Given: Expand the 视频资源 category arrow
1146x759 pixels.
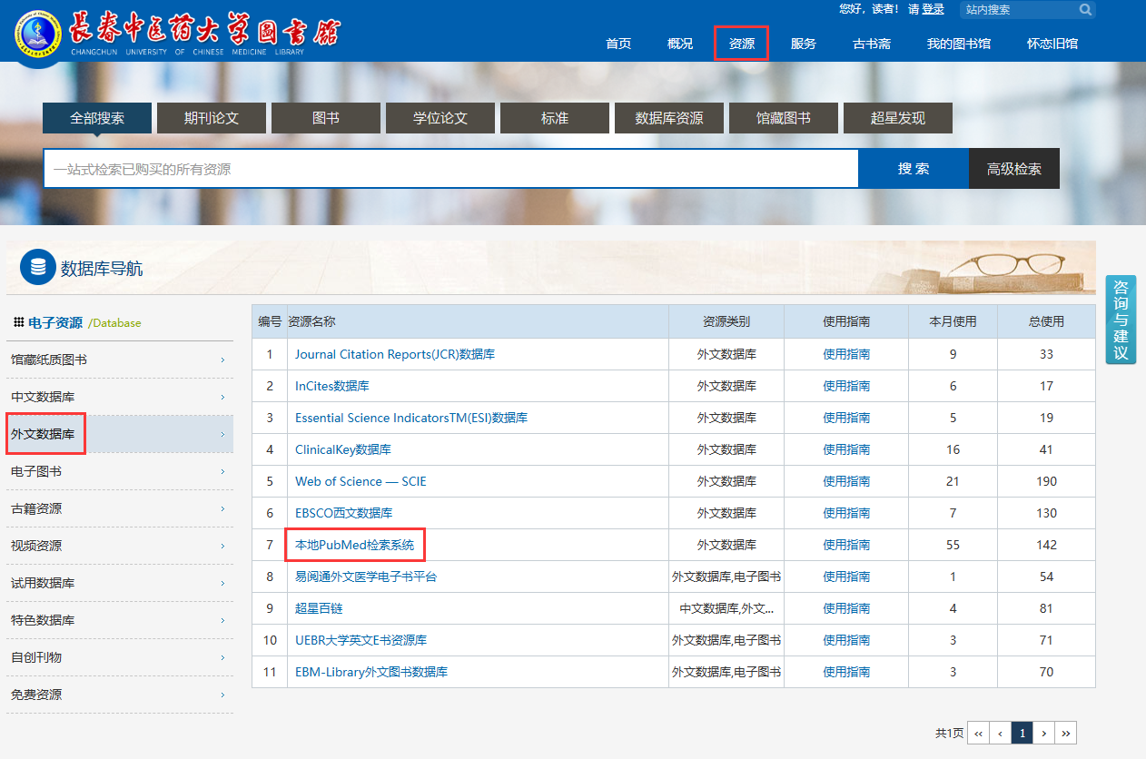Looking at the screenshot, I should pyautogui.click(x=222, y=547).
